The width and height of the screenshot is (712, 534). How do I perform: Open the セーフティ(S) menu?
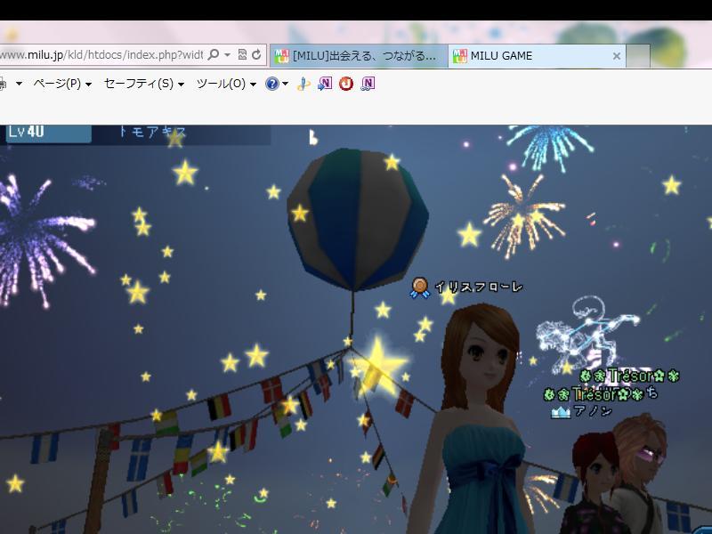[x=143, y=84]
